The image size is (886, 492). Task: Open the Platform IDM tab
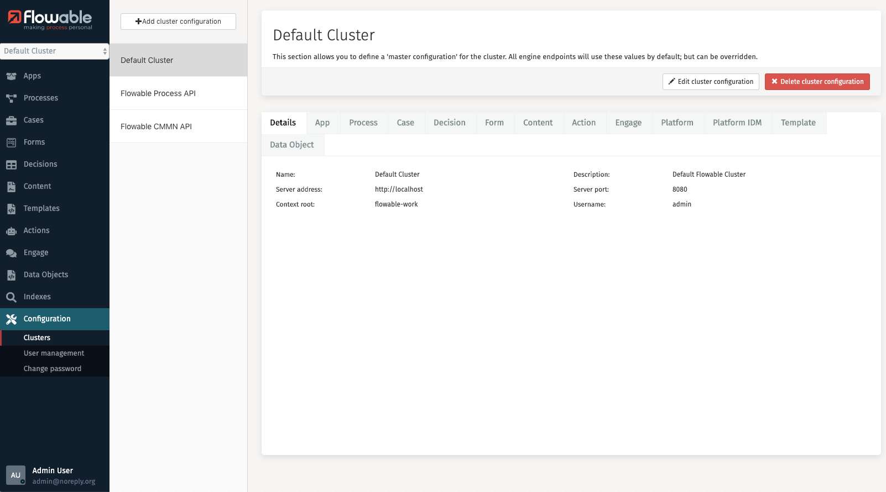pos(737,123)
